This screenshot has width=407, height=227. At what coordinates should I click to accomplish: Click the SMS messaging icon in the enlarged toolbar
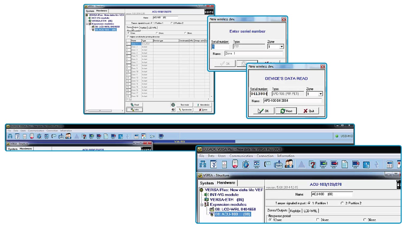[279, 164]
